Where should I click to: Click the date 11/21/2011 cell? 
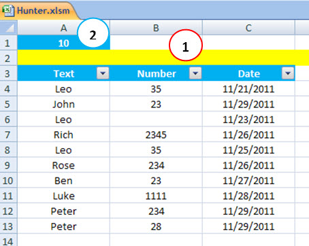point(248,89)
